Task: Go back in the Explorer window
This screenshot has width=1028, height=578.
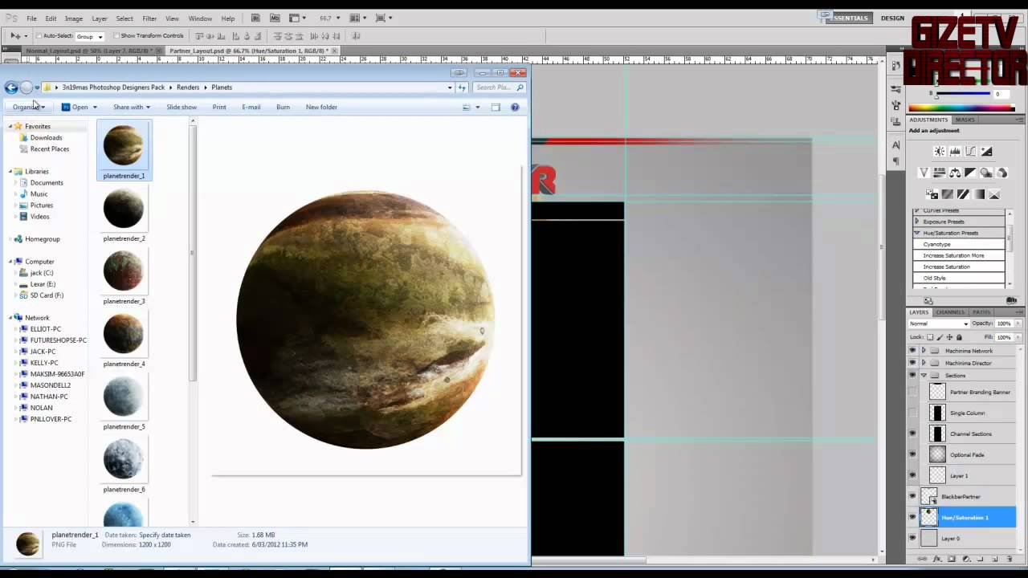Action: tap(11, 88)
